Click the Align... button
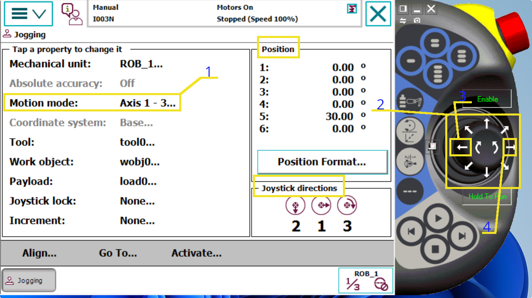532x298 pixels. click(39, 253)
